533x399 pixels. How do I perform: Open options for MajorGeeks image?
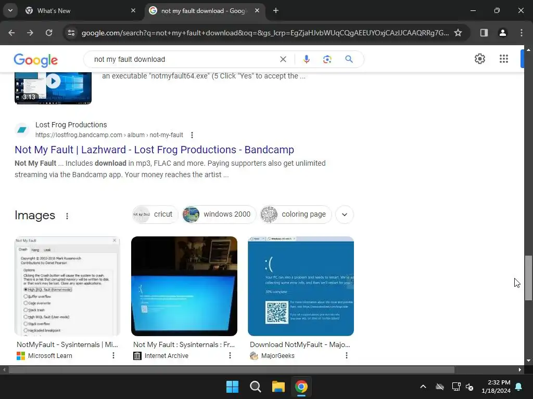tap(346, 355)
